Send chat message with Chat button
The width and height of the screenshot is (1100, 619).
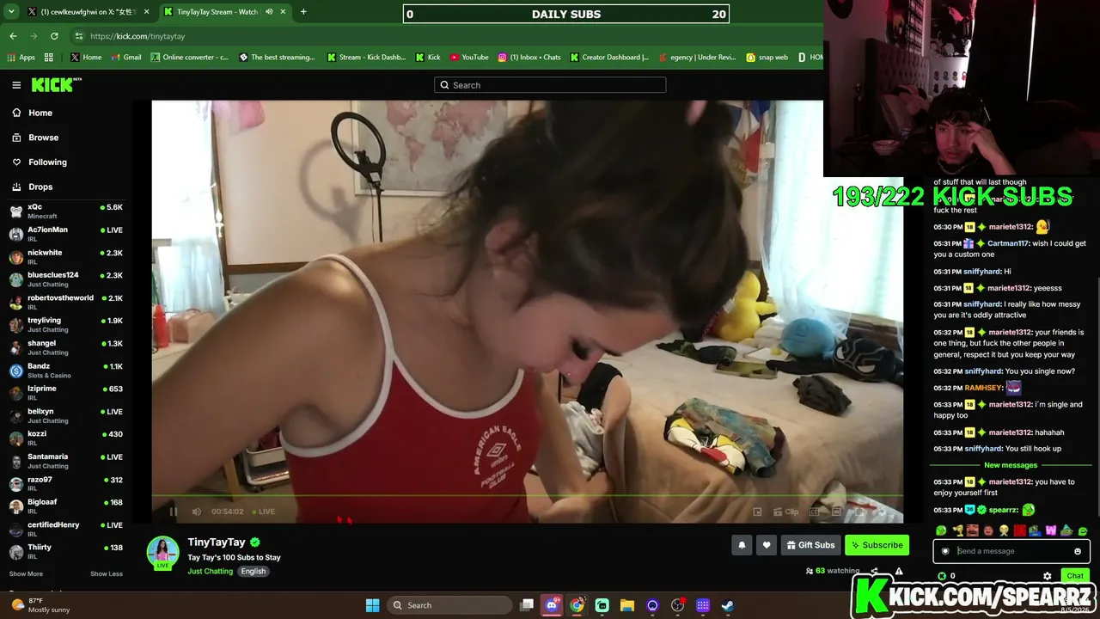(x=1075, y=576)
